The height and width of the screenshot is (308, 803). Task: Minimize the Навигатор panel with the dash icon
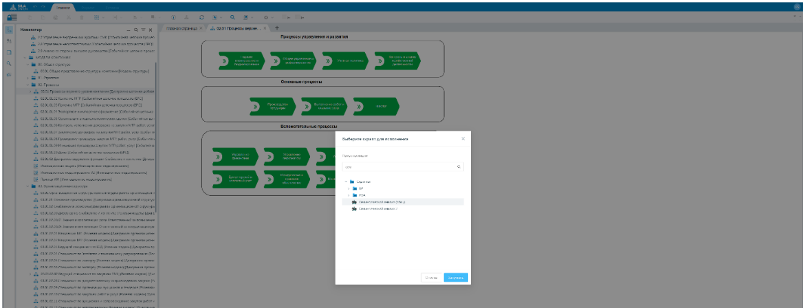coord(127,30)
